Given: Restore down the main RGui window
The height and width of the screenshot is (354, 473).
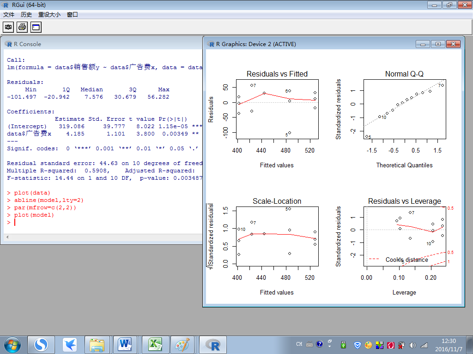Looking at the screenshot, I should pos(449,5).
